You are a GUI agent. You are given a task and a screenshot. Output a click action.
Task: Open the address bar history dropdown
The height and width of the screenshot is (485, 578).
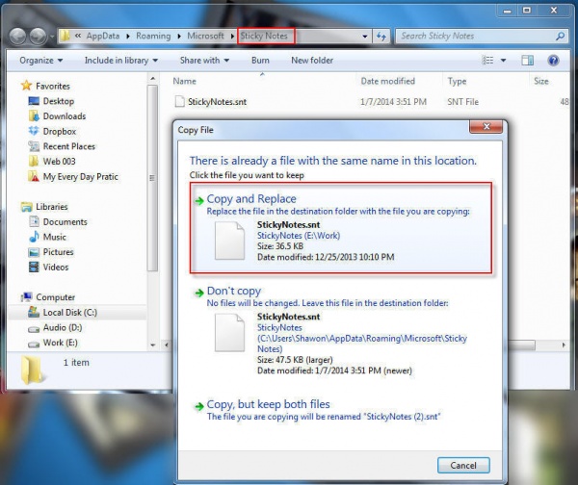[x=364, y=37]
